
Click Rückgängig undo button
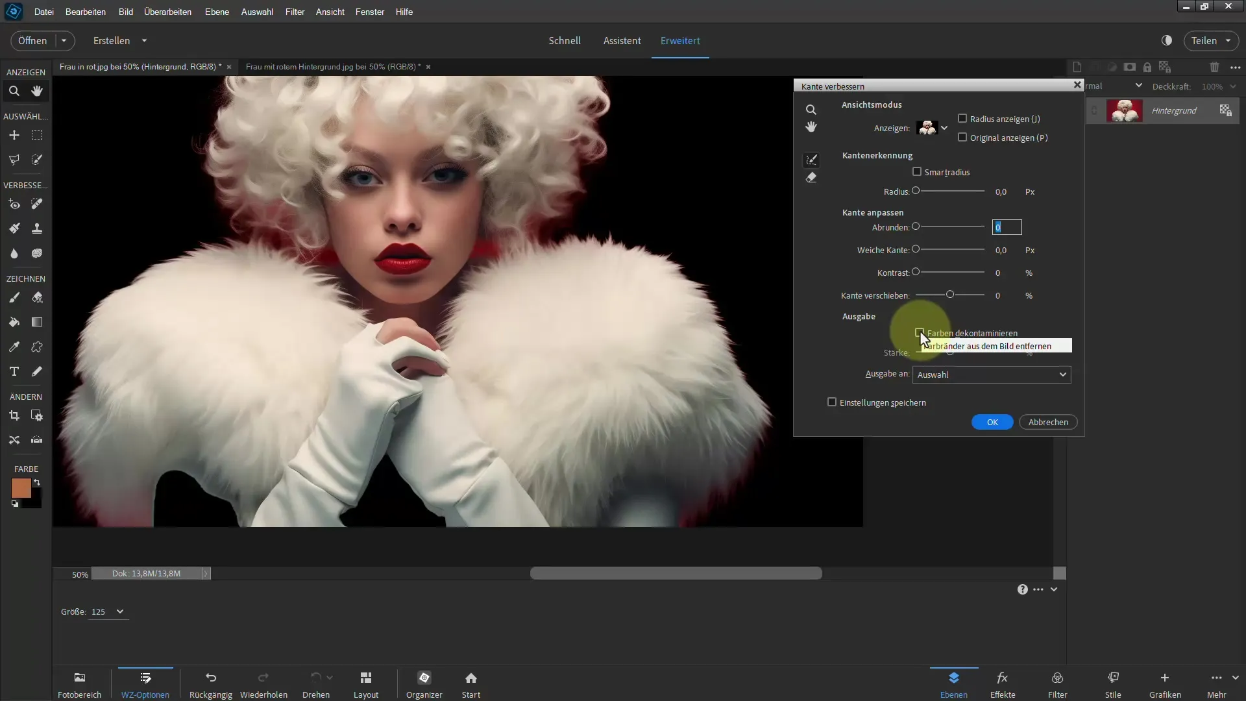coord(211,685)
